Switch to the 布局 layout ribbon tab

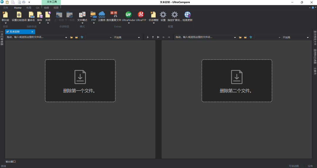coord(28,8)
